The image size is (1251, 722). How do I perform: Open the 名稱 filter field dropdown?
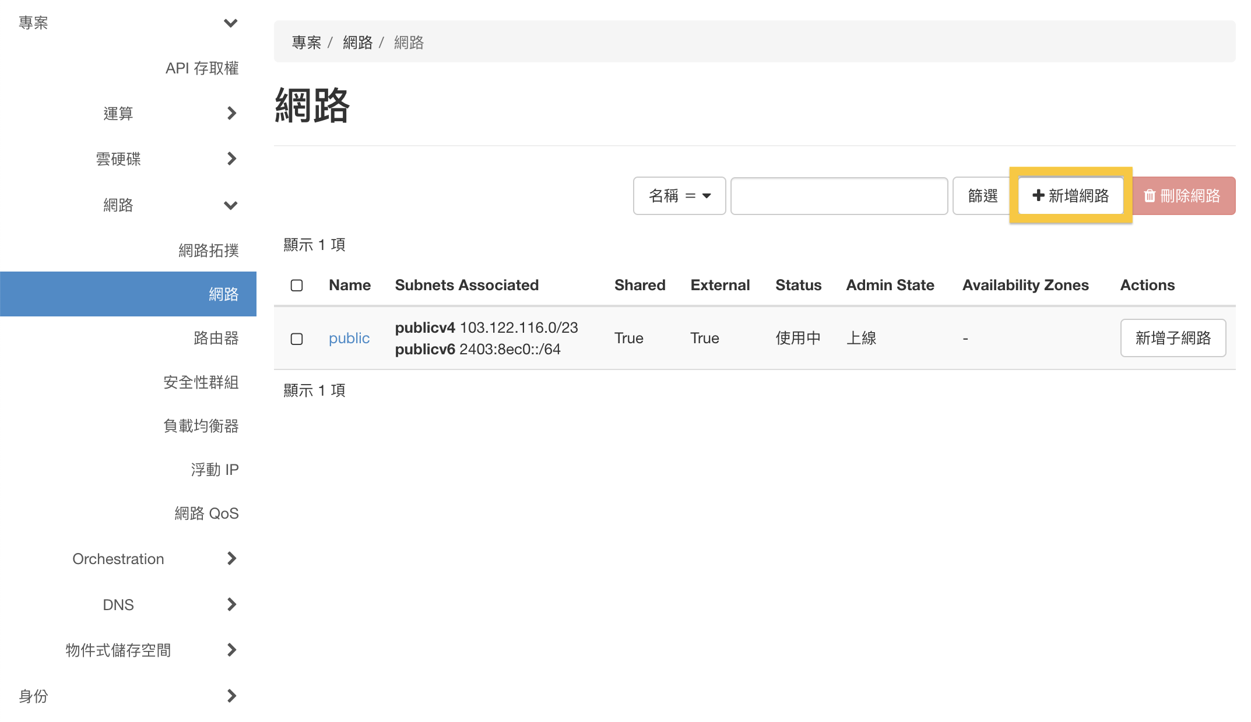(679, 196)
